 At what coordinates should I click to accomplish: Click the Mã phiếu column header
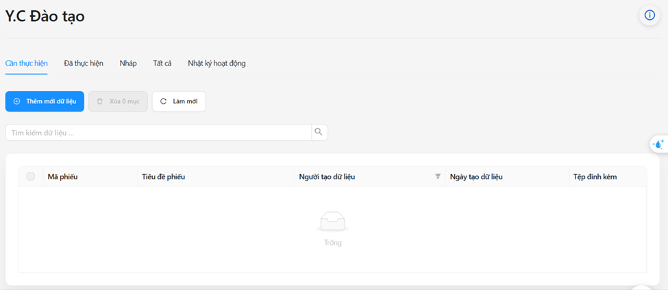(x=63, y=177)
